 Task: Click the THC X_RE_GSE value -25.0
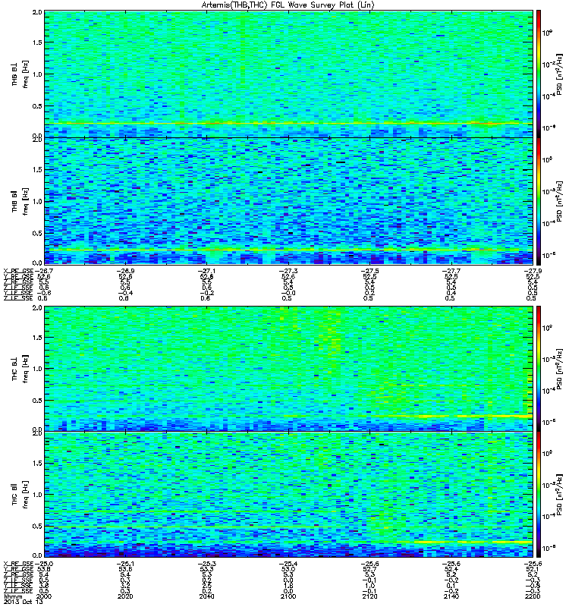coord(43,564)
